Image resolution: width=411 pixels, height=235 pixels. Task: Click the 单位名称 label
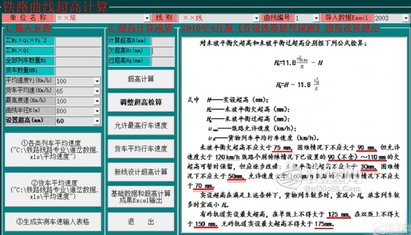(28, 18)
